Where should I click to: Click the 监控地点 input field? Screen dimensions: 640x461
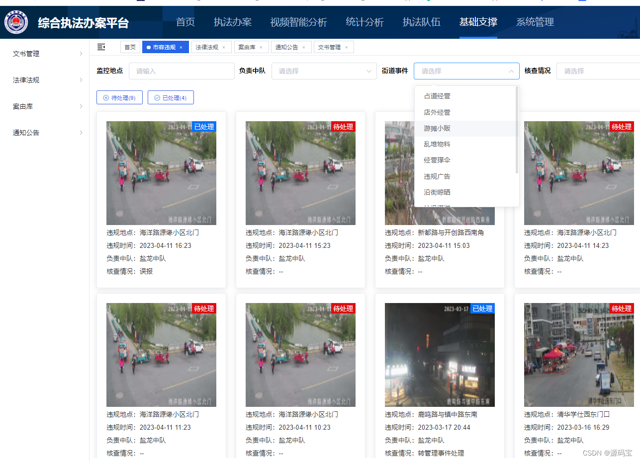tap(182, 71)
